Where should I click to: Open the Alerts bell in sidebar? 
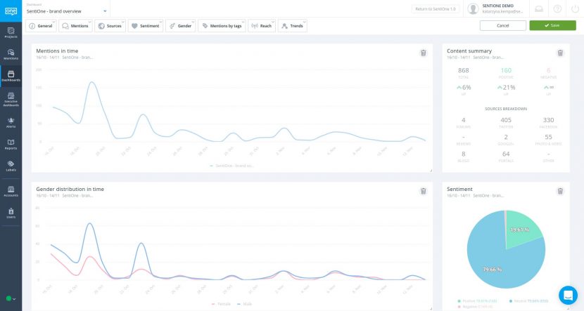[11, 121]
